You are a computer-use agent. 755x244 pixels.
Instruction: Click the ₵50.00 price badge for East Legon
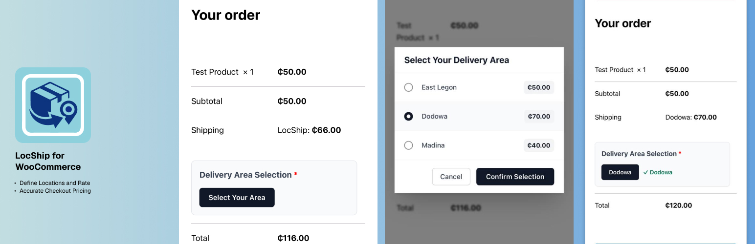coord(538,87)
